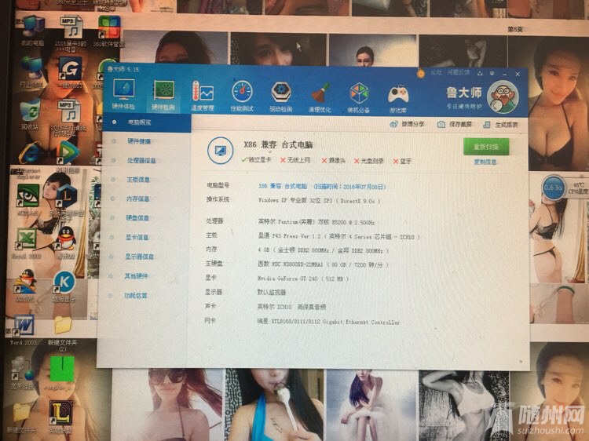The image size is (589, 441).
Task: Click the Pentium E5200 processor value
Action: pos(316,222)
